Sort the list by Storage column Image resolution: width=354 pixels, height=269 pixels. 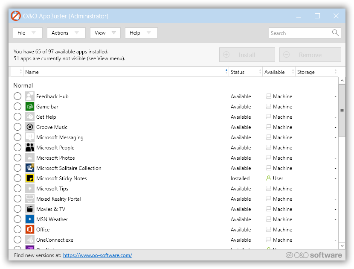(316, 72)
